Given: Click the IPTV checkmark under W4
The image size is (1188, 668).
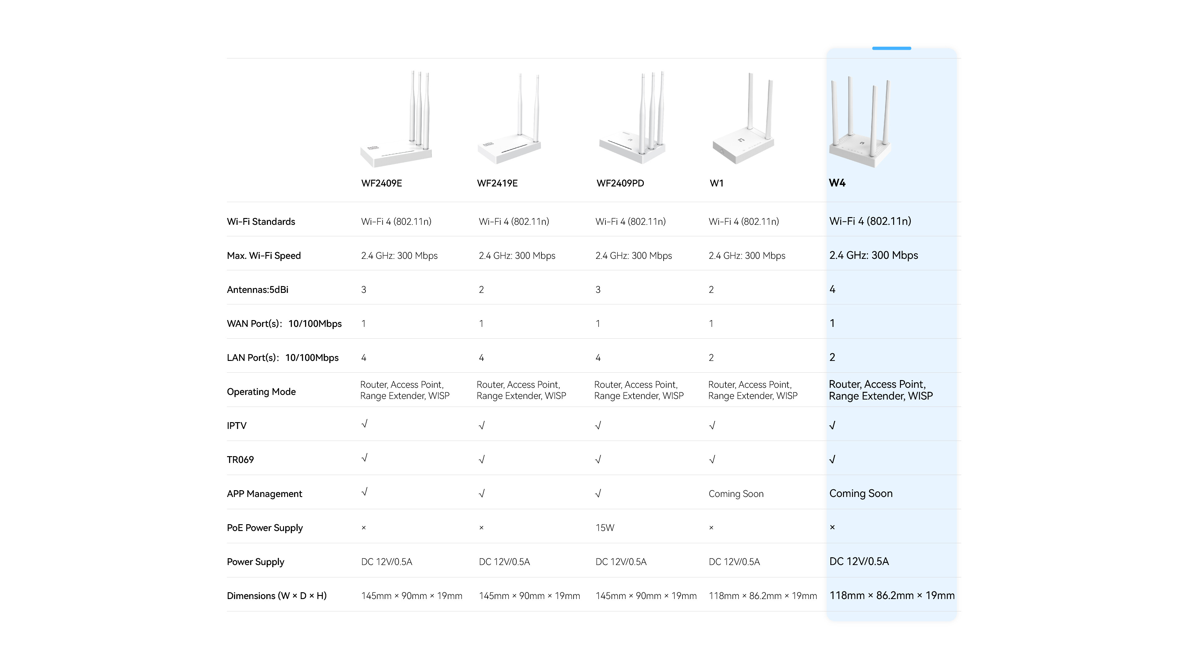Looking at the screenshot, I should (833, 425).
